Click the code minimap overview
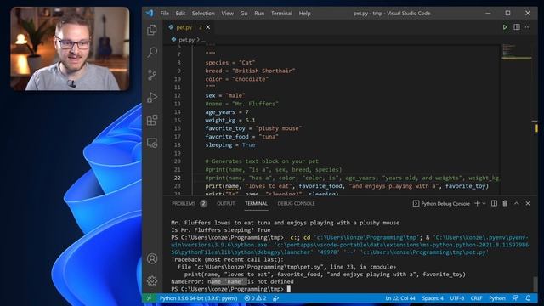Viewport: 544px width, 306px height. [x=516, y=51]
